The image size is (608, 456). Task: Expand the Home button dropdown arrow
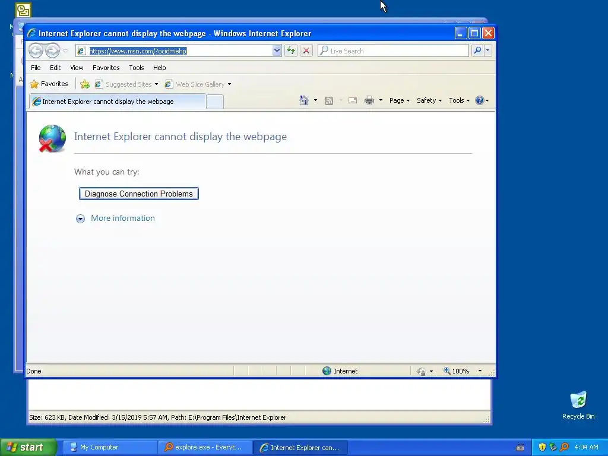(x=315, y=100)
